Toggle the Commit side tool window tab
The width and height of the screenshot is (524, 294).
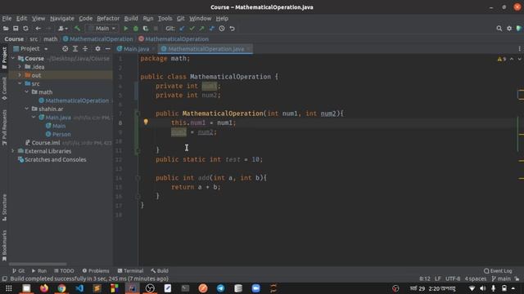(4, 88)
